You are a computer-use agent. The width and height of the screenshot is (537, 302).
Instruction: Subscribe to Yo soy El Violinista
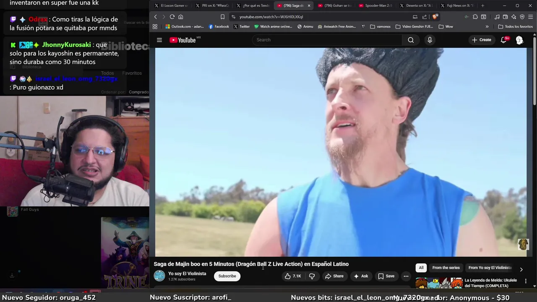227,276
